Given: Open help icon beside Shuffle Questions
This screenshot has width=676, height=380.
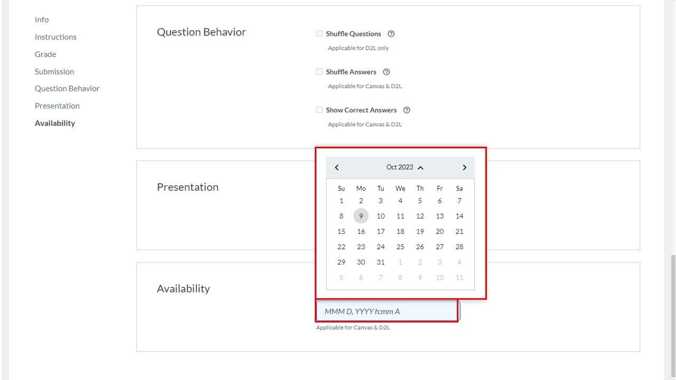Looking at the screenshot, I should pyautogui.click(x=391, y=34).
